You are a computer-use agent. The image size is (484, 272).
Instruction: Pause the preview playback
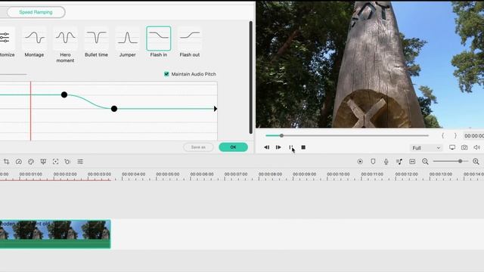click(x=290, y=147)
